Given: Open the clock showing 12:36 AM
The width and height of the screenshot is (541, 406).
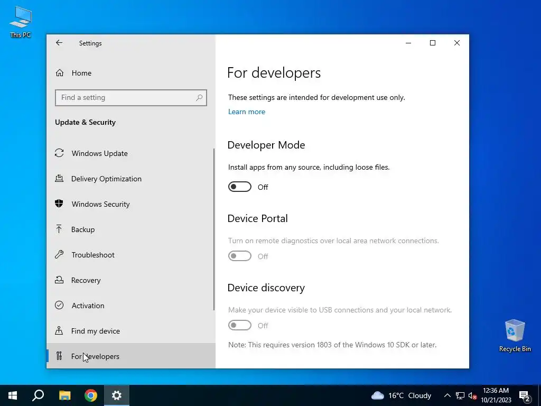Looking at the screenshot, I should pyautogui.click(x=496, y=395).
